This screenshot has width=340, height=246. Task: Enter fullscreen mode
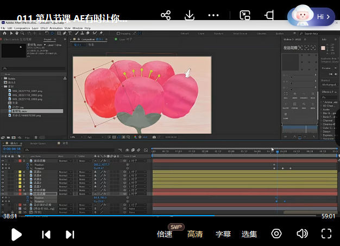coord(326,234)
